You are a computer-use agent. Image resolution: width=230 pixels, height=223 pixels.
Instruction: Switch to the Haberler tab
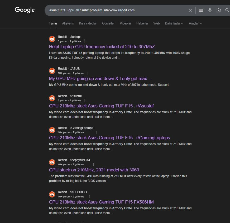tap(142, 23)
